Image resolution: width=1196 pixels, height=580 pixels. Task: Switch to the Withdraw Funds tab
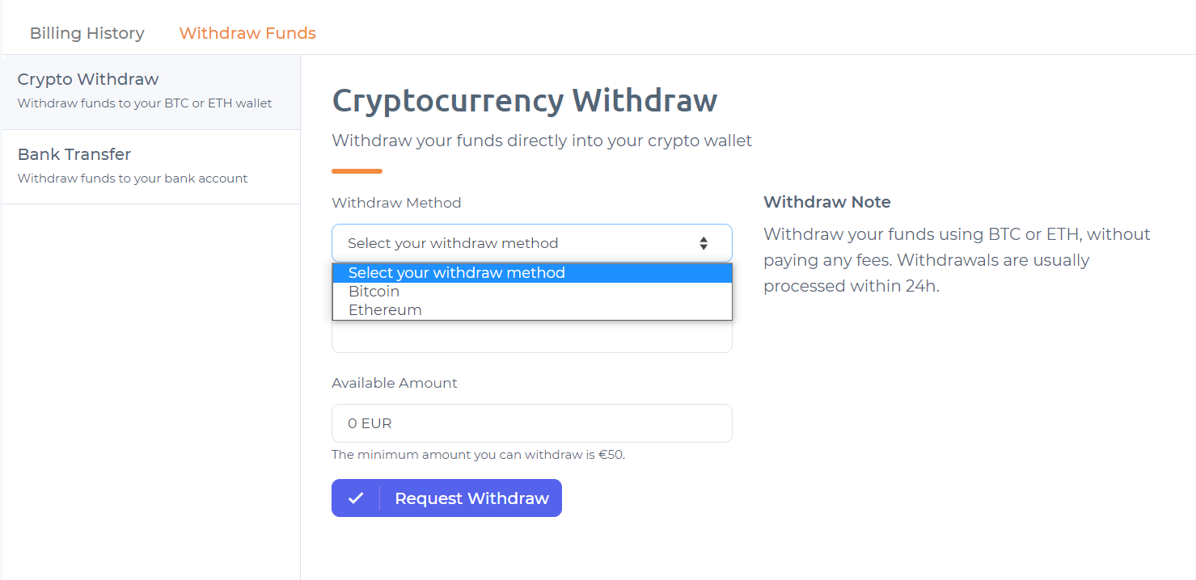pos(247,33)
